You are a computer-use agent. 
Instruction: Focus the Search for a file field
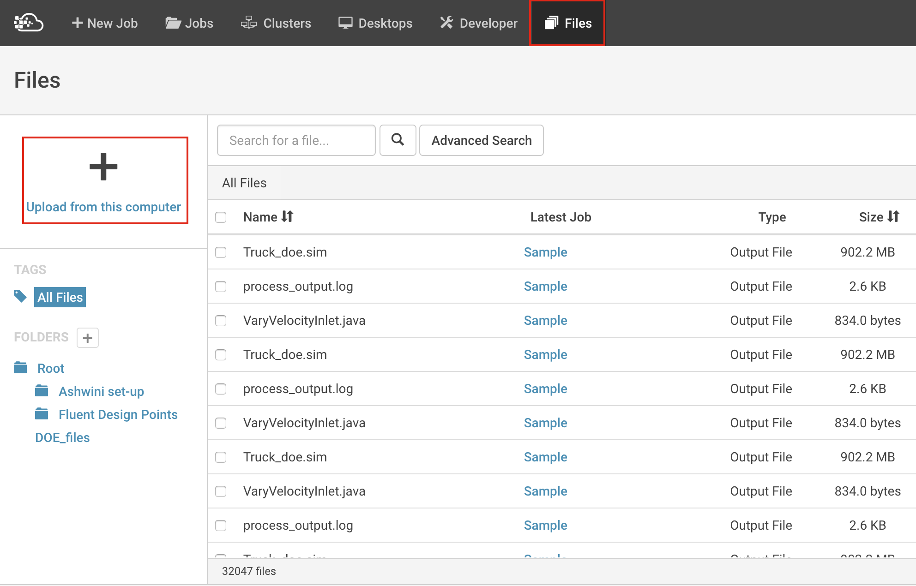click(296, 140)
